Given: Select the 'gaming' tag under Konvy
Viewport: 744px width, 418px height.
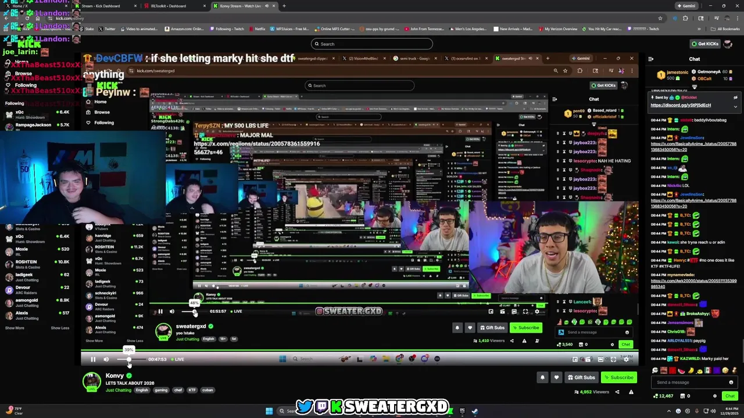Looking at the screenshot, I should pyautogui.click(x=161, y=390).
